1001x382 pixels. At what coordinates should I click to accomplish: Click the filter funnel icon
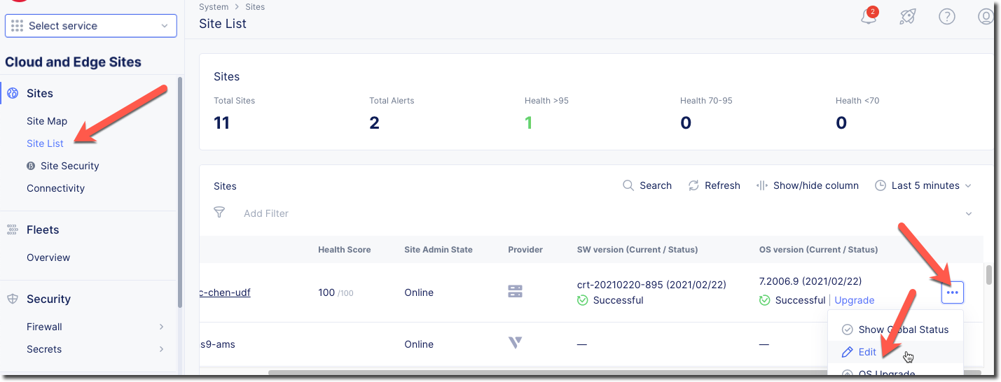tap(219, 213)
